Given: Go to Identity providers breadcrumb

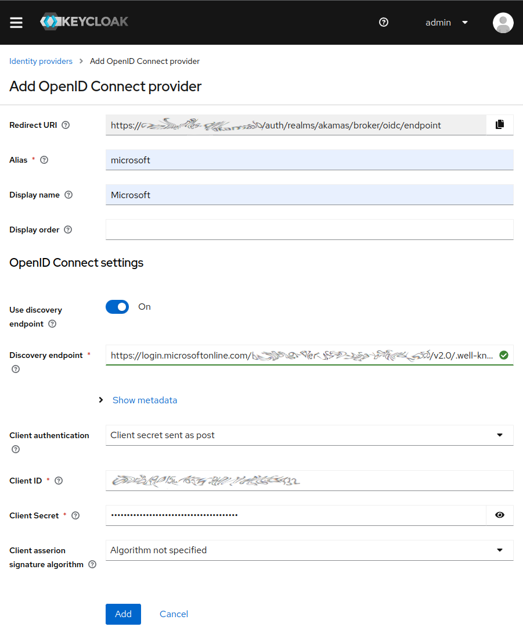Looking at the screenshot, I should pos(41,61).
